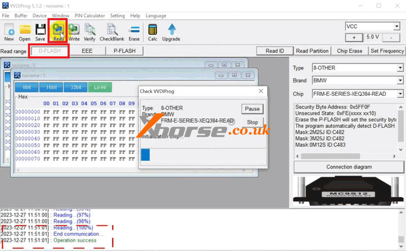Click the Erase toolbar icon
406x251 pixels.
(x=134, y=29)
